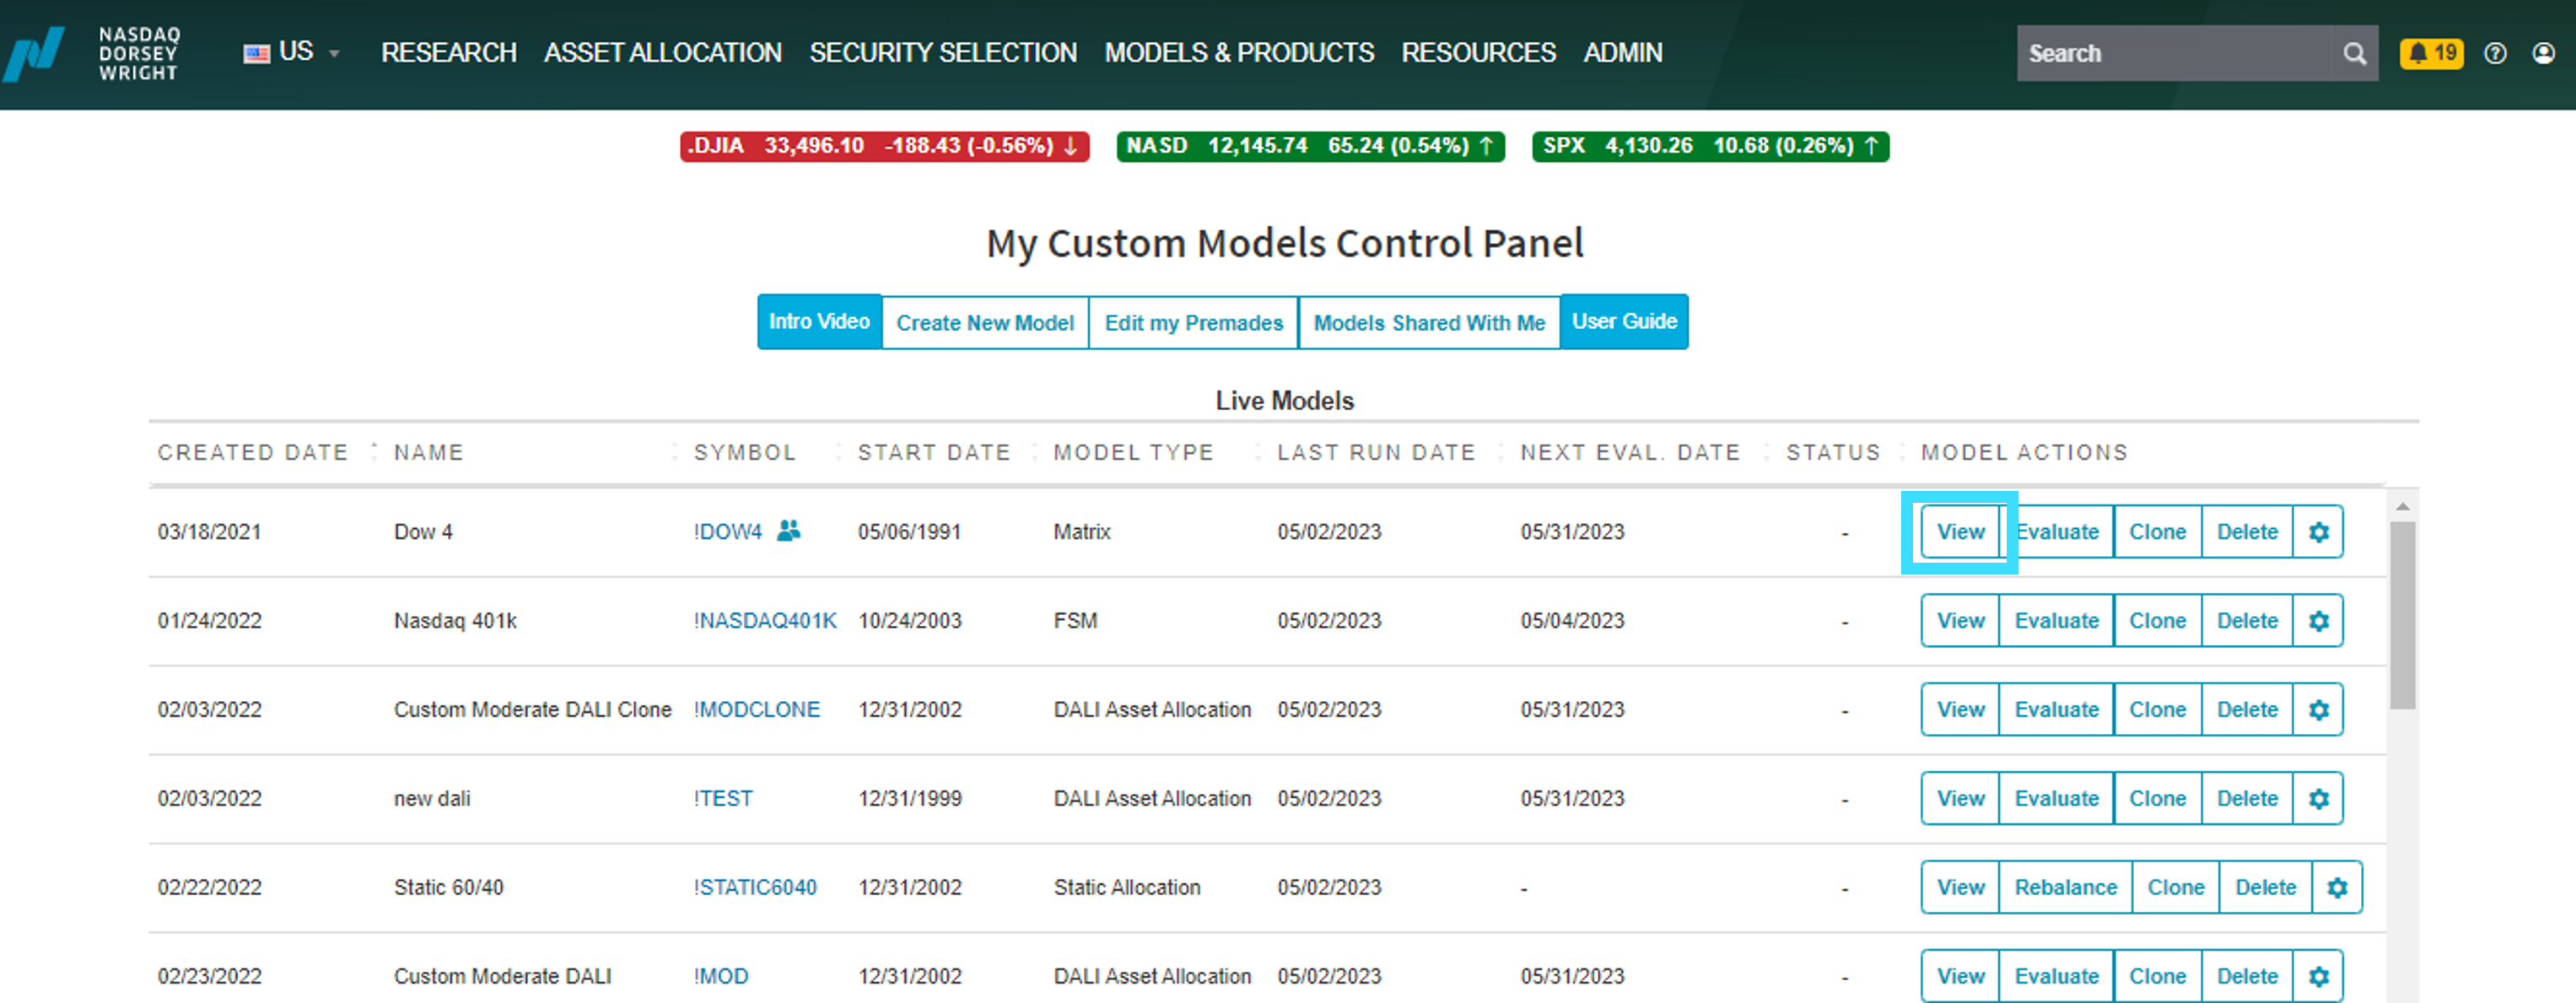Viewport: 2576px width, 1003px height.
Task: Rebalance the Static 60/40 model
Action: (2065, 888)
